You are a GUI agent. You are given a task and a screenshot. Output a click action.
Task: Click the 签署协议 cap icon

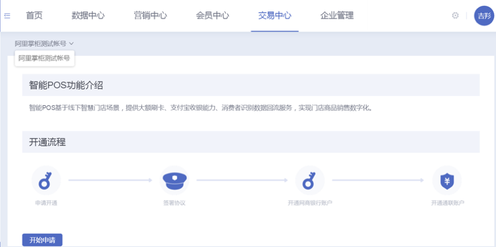tap(175, 181)
